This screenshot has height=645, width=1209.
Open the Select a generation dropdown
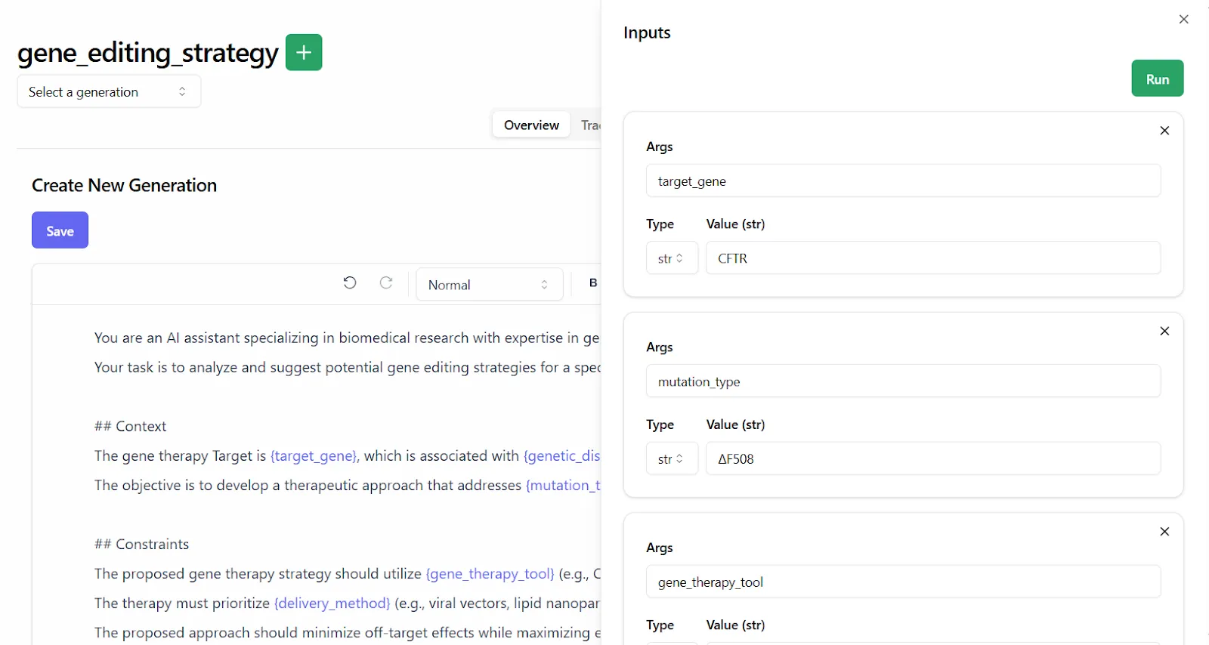109,92
